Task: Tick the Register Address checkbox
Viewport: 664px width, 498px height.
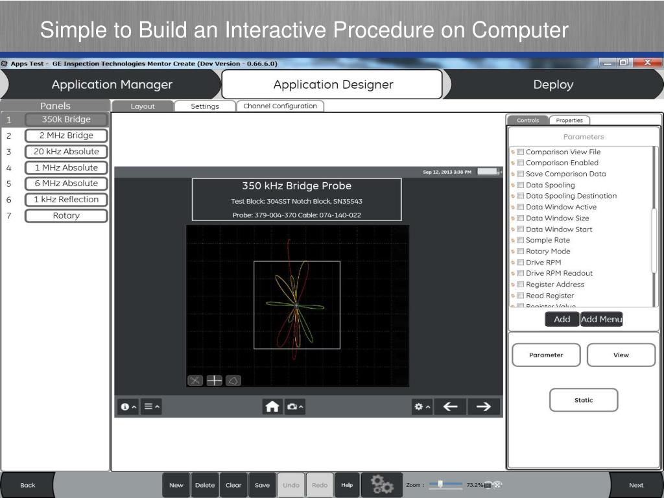Action: [521, 284]
